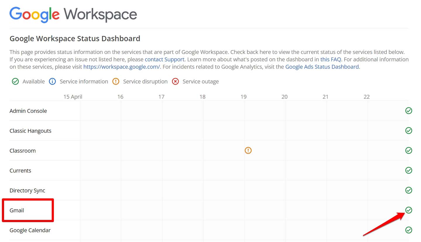Click the Classic Hangouts available checkmark icon
Image resolution: width=421 pixels, height=242 pixels.
click(409, 130)
